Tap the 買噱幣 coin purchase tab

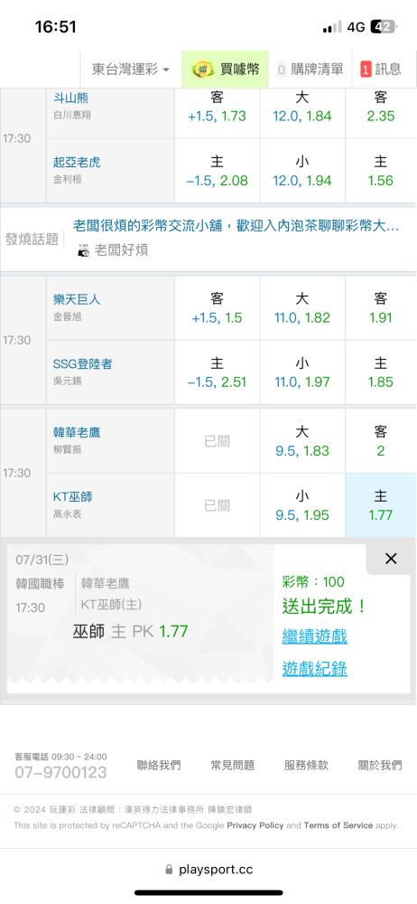point(225,70)
